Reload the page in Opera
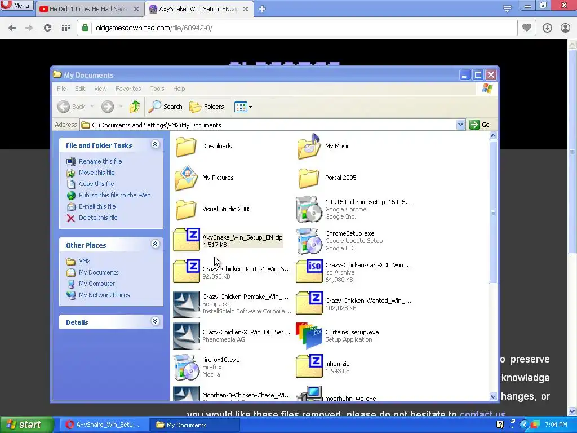 (47, 28)
